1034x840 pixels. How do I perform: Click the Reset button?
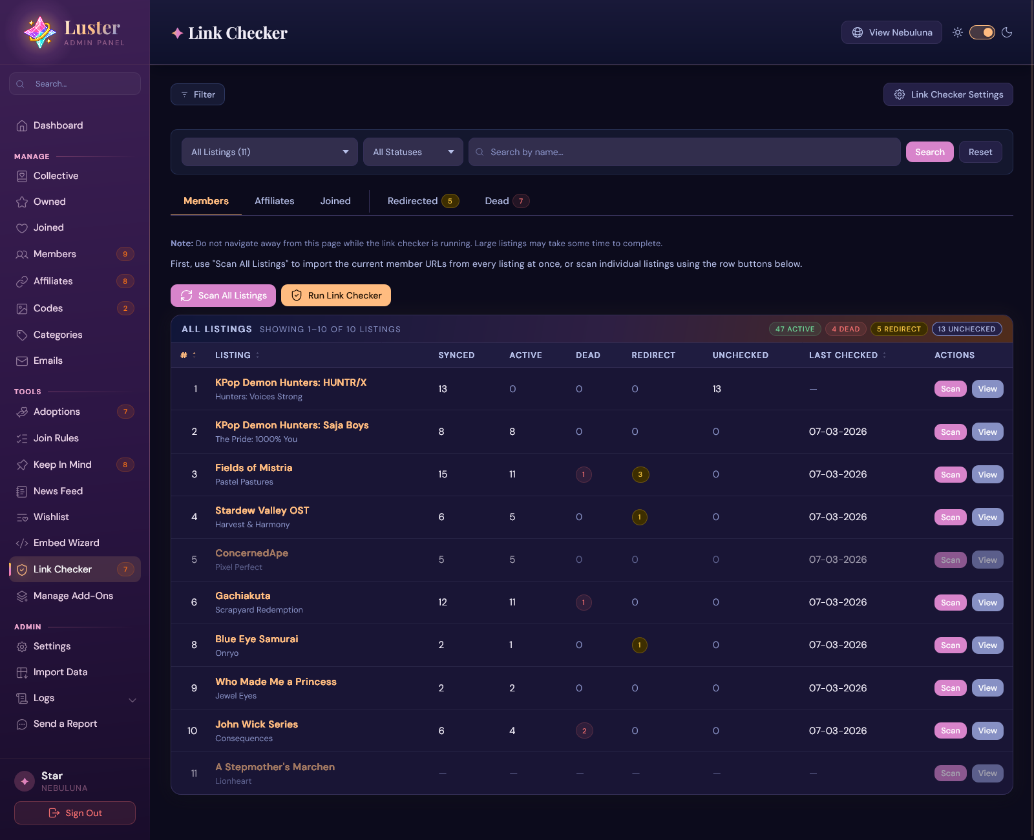[x=980, y=152]
